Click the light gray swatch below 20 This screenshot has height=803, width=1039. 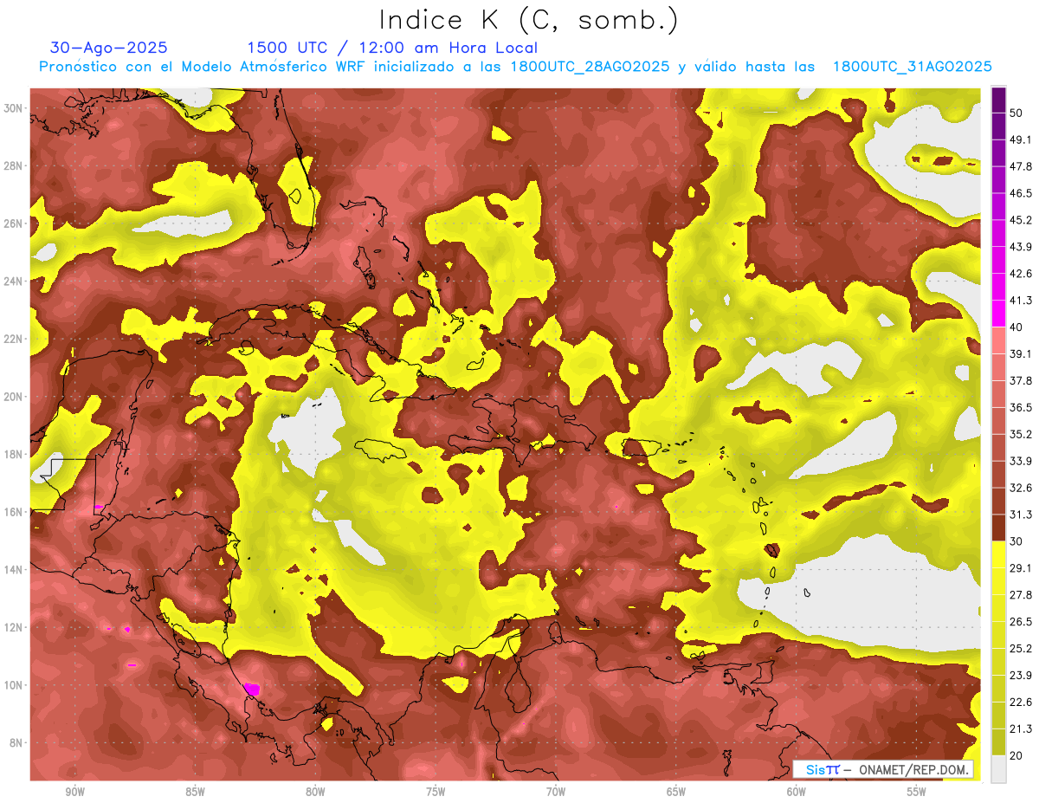[998, 769]
